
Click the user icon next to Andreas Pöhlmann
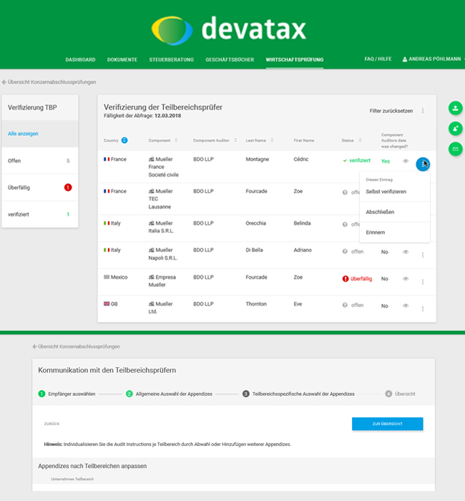405,60
